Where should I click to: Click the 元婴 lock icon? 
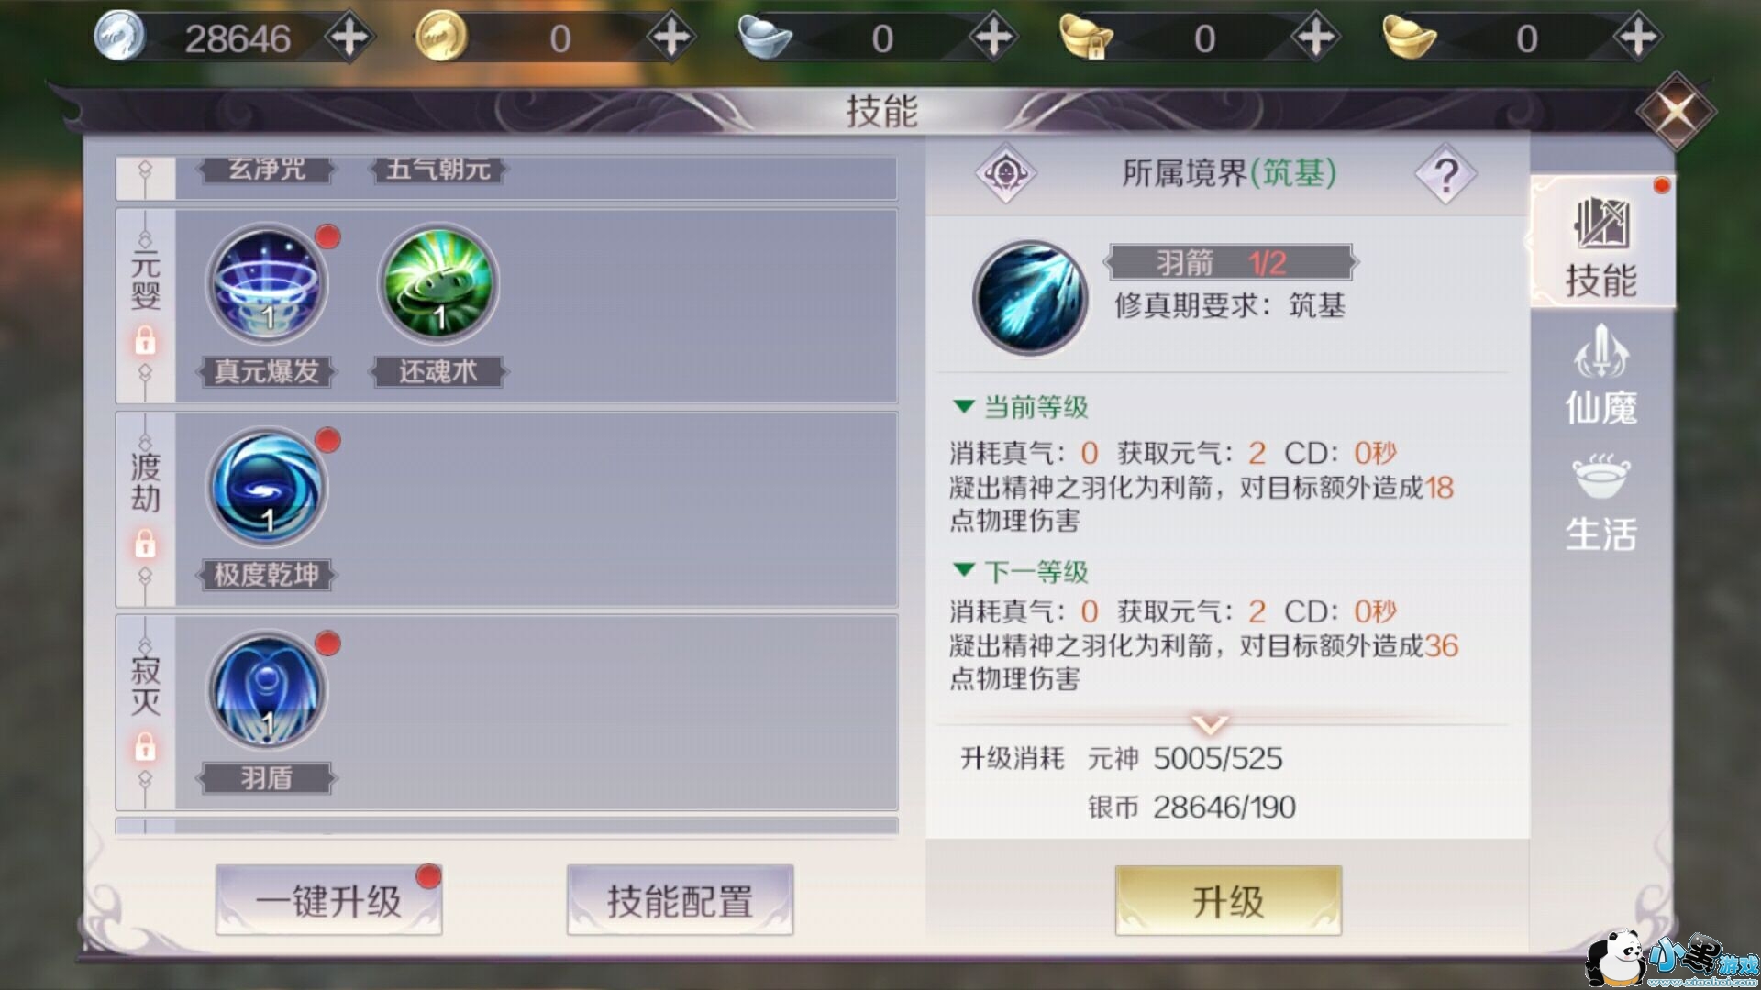[145, 342]
